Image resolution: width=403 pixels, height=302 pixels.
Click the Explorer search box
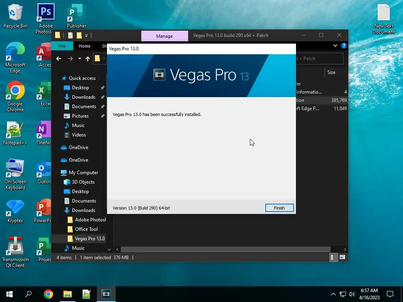[x=320, y=59]
